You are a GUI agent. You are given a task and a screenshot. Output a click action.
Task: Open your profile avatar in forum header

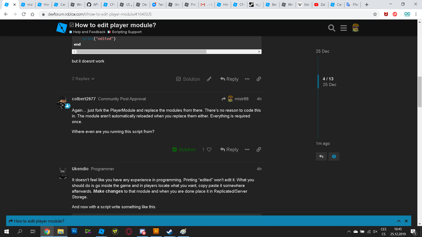[355, 28]
